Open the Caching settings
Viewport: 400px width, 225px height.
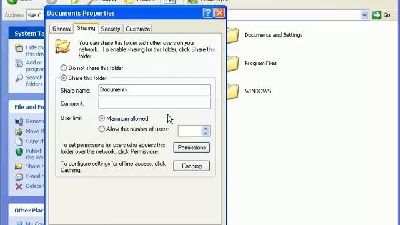[x=192, y=166]
